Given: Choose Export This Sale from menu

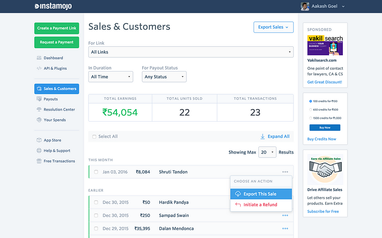Looking at the screenshot, I should click(x=261, y=194).
